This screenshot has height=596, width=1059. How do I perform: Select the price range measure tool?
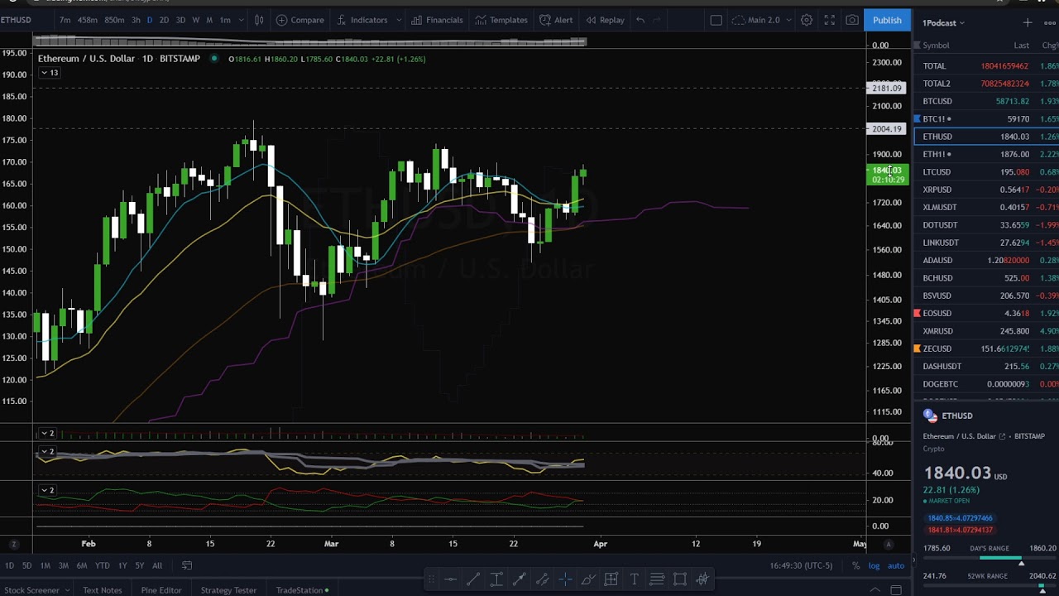coord(496,579)
